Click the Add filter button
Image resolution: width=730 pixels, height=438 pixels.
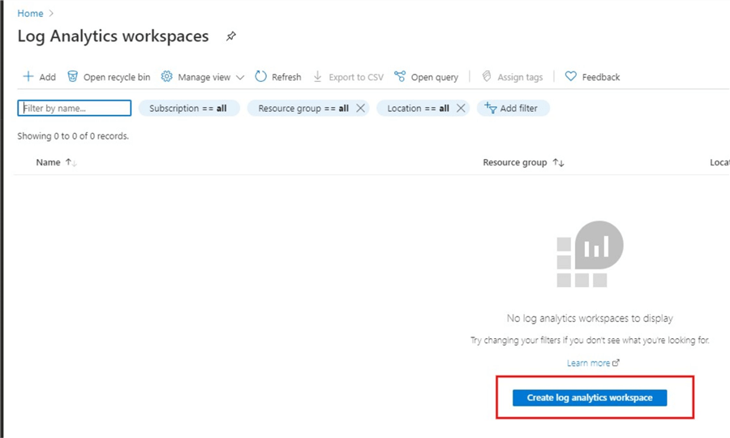513,108
